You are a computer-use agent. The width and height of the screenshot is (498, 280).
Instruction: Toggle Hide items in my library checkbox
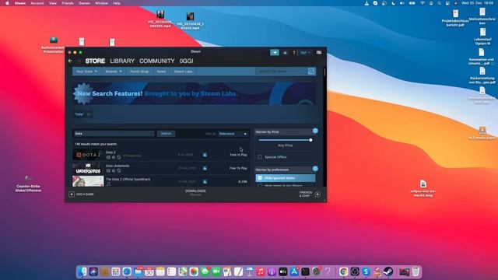coord(260,185)
